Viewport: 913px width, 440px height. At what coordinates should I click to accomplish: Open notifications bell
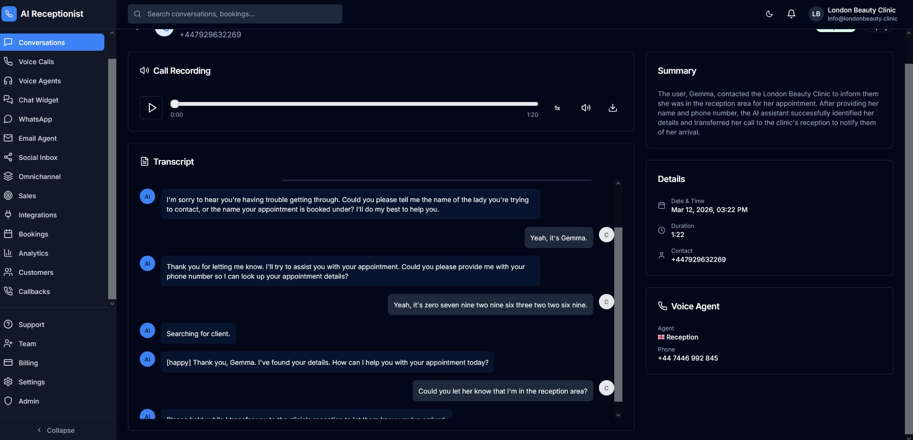791,14
